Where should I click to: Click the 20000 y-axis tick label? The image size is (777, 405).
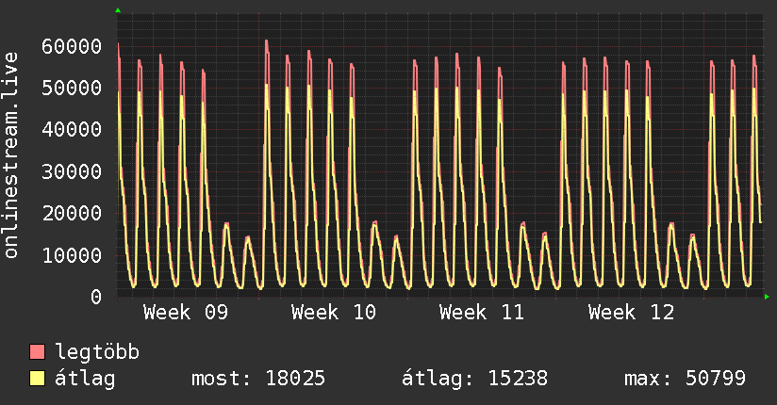pyautogui.click(x=72, y=214)
